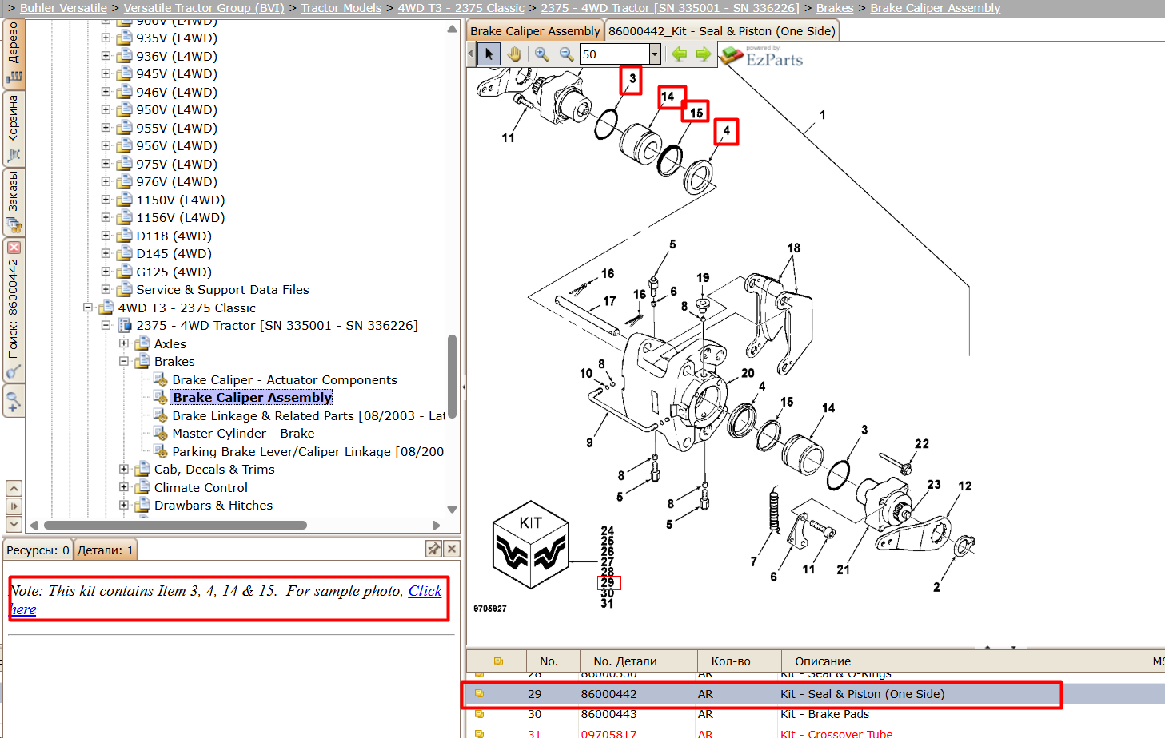Image resolution: width=1165 pixels, height=738 pixels.
Task: Switch to the Brake Caliper Assembly tab
Action: (x=535, y=31)
